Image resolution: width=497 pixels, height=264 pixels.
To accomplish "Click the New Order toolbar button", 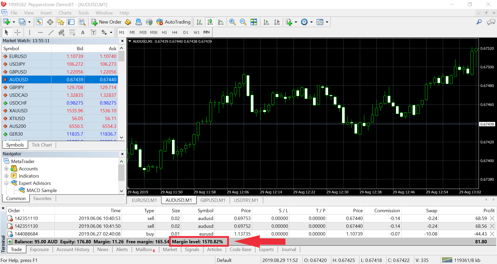I will coord(106,22).
